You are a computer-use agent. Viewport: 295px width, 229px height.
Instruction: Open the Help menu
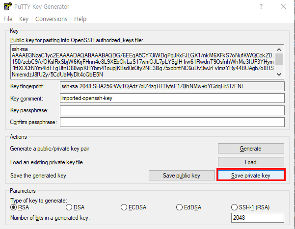80,19
